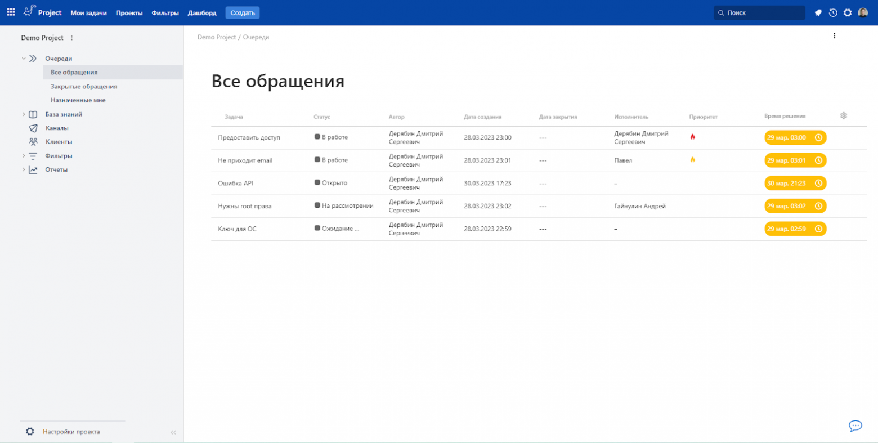Collapse the Очереди tree section
The image size is (878, 443).
click(x=24, y=58)
